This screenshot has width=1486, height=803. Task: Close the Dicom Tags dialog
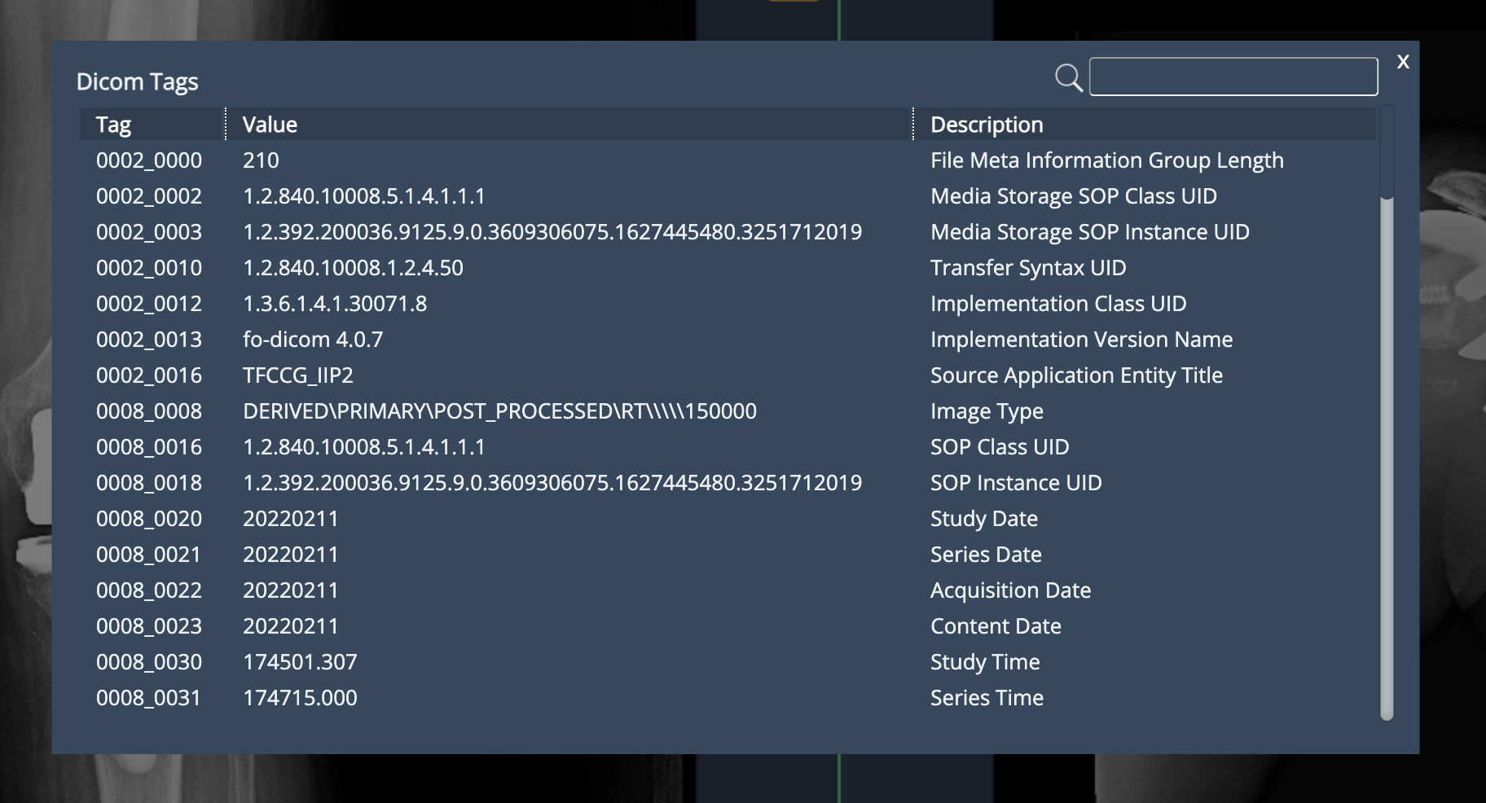coord(1403,62)
